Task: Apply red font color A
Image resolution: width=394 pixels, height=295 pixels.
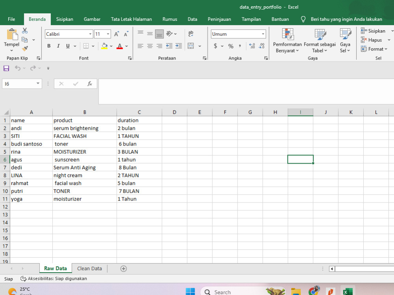Action: click(x=120, y=46)
